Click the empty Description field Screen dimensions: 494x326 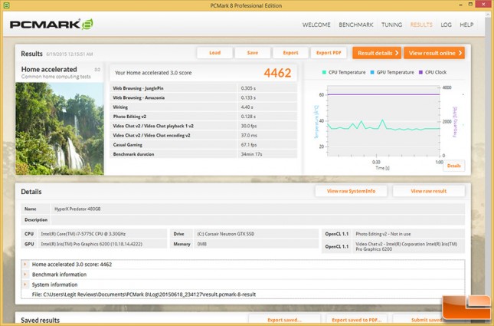(x=257, y=219)
